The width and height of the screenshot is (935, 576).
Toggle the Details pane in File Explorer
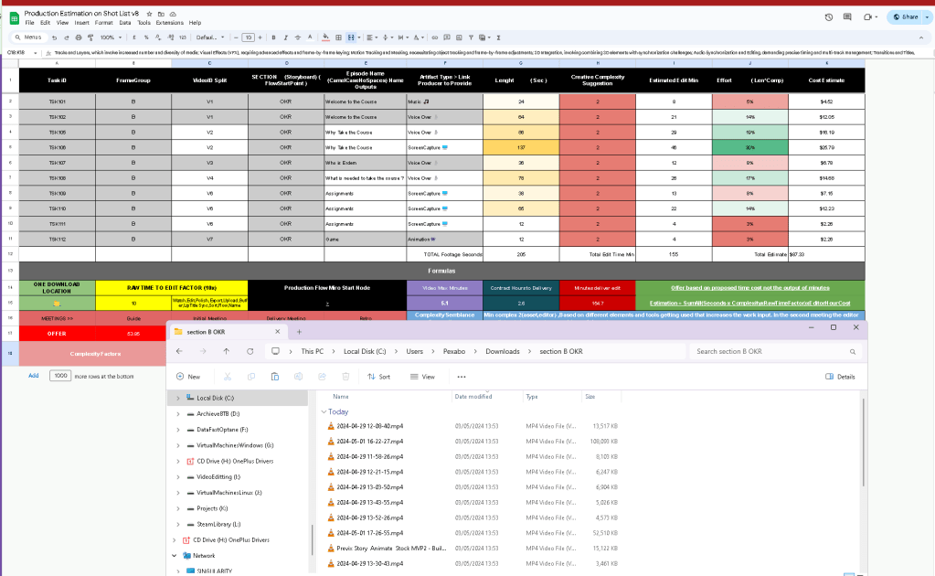(840, 377)
